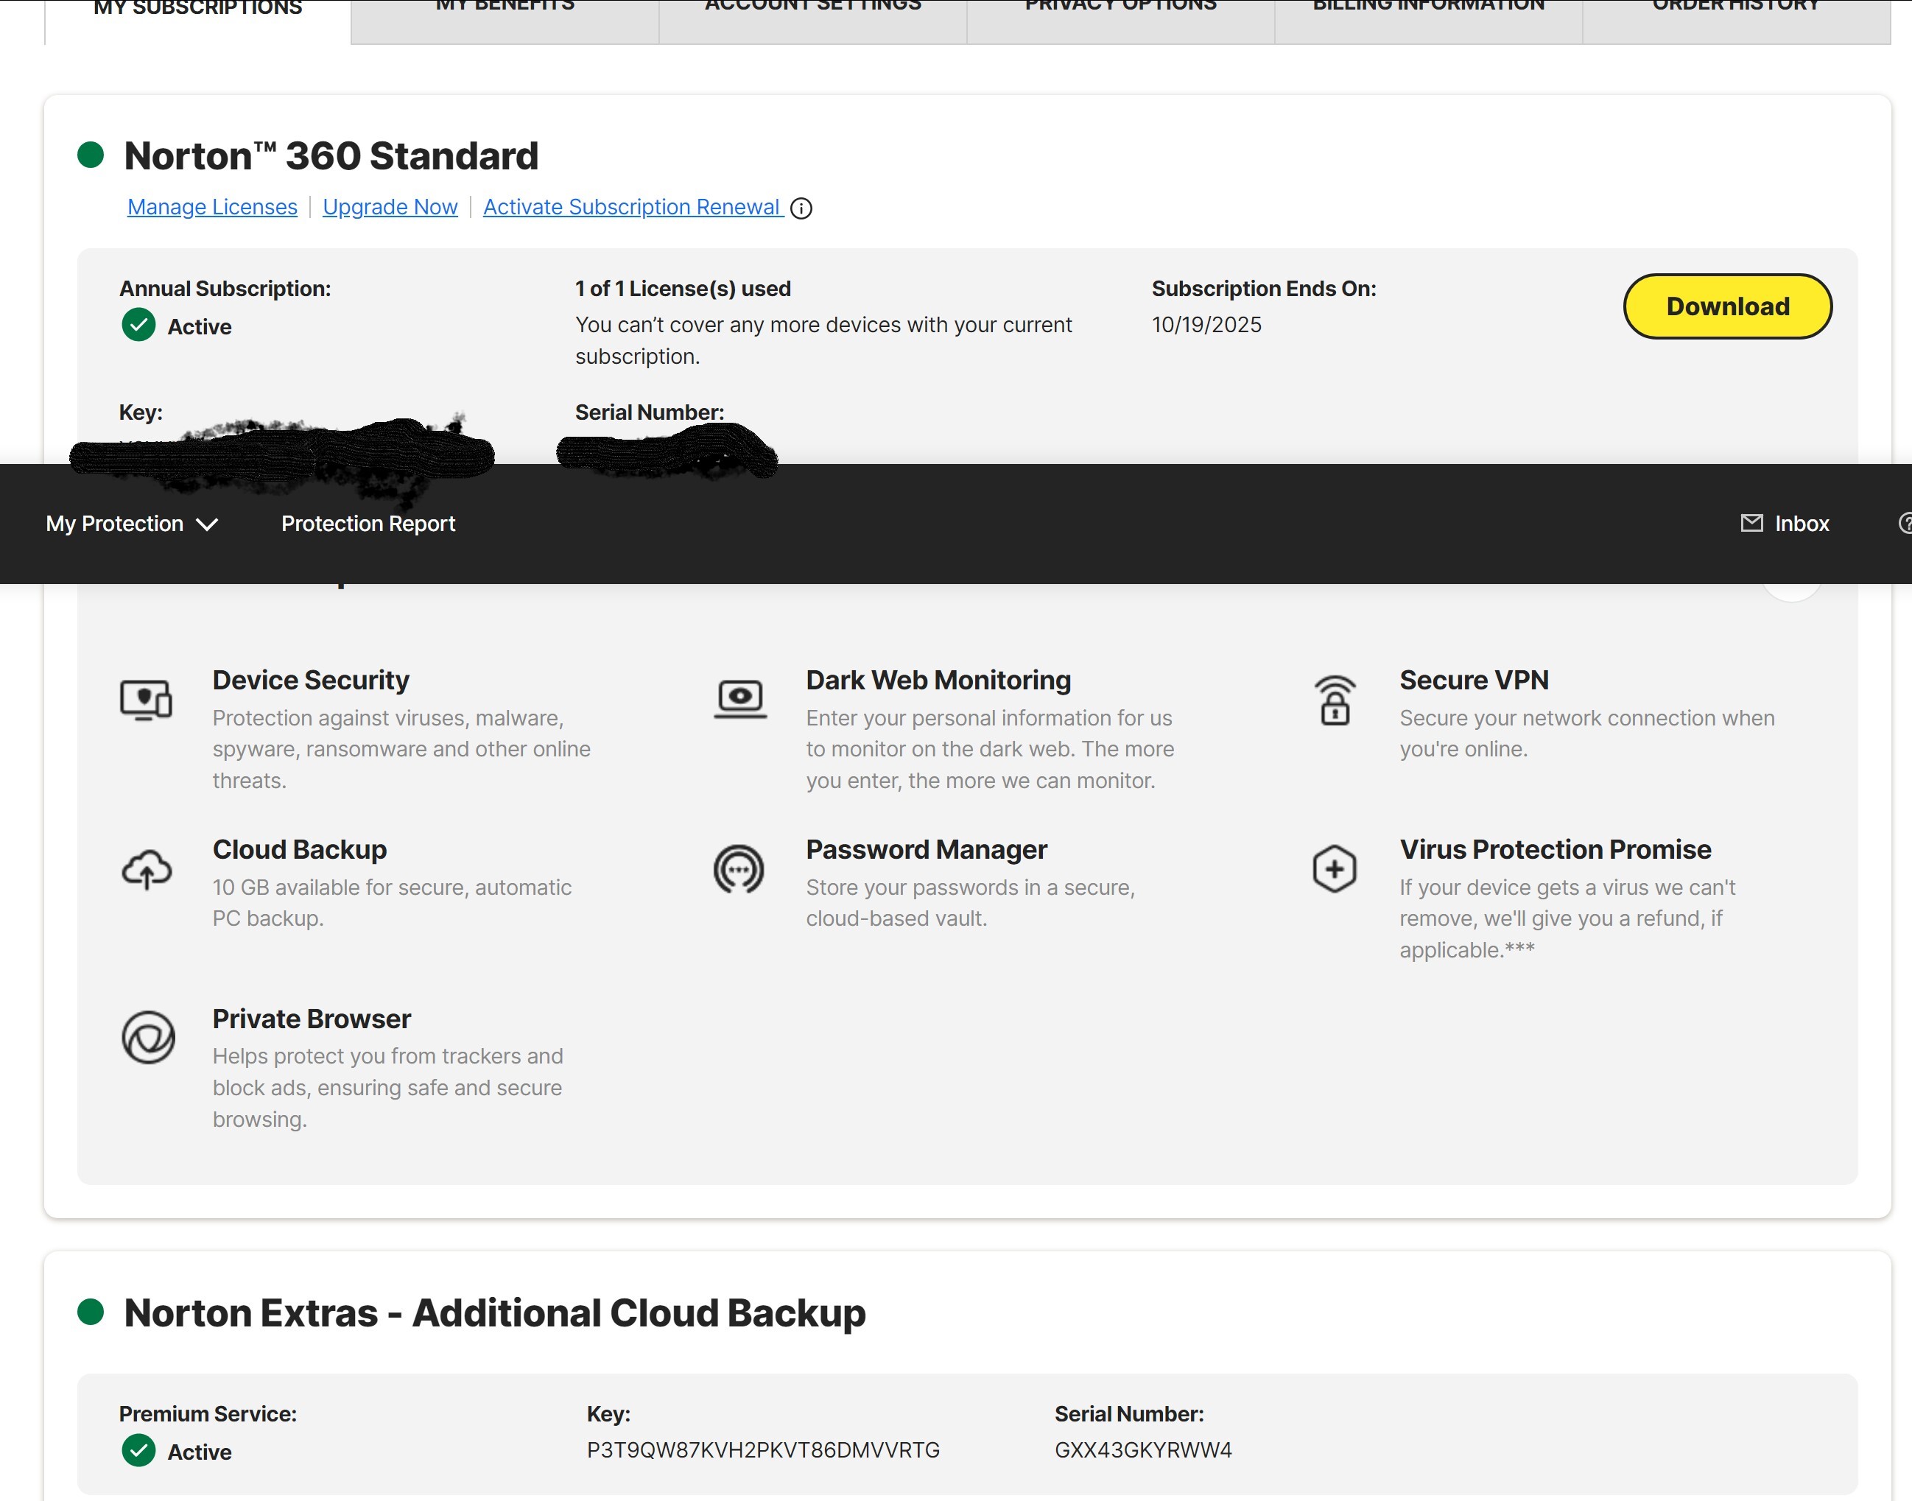Click the Device Security monitor icon
This screenshot has height=1501, width=1912.
(147, 700)
